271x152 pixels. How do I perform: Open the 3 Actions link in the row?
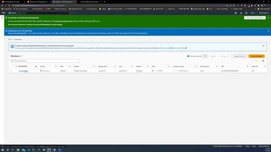click(139, 71)
